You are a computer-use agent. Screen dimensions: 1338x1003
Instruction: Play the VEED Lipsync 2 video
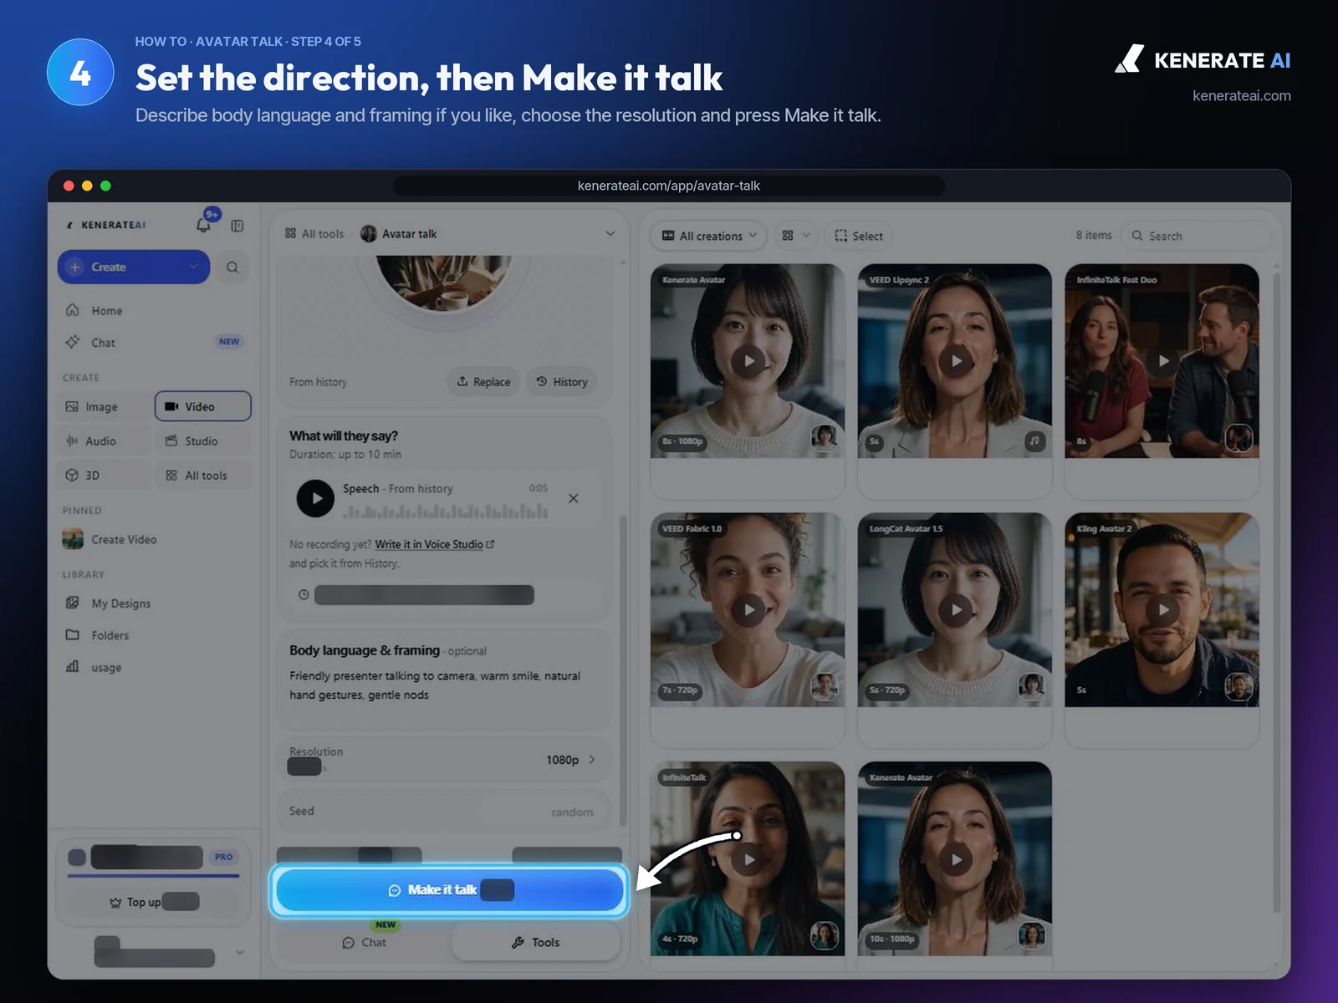(x=955, y=361)
